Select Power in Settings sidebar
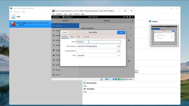This screenshot has height=106, width=189. [x=65, y=75]
